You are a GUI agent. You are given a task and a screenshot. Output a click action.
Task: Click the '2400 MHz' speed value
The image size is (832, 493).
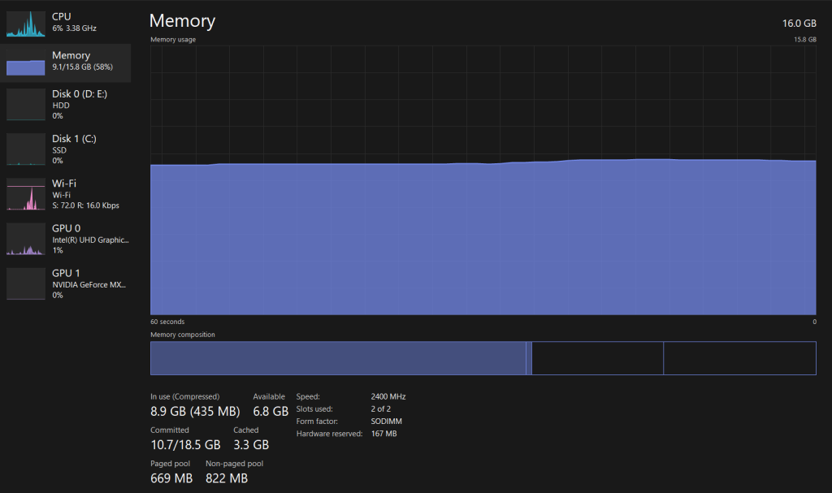[x=388, y=396]
